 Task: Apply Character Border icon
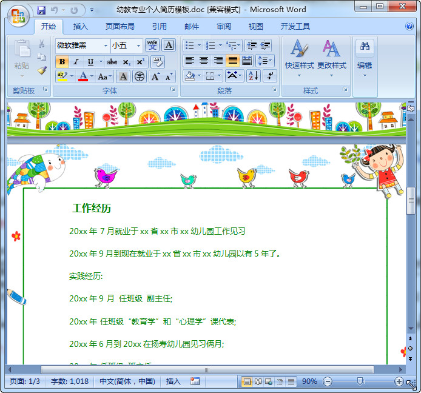[169, 45]
